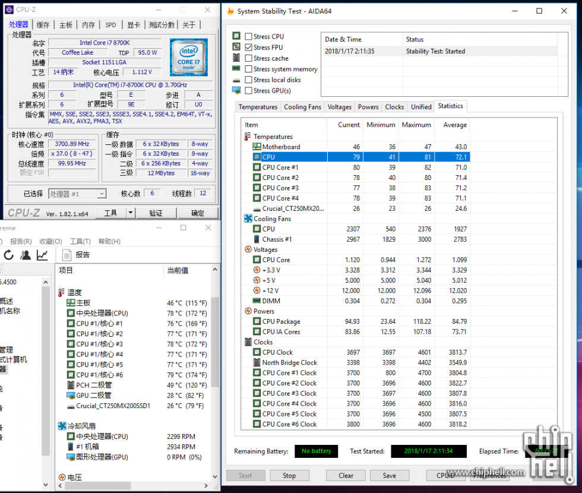This screenshot has width=582, height=493.
Task: Click the sensor list vertical scrollbar thumb
Action: [x=215, y=342]
